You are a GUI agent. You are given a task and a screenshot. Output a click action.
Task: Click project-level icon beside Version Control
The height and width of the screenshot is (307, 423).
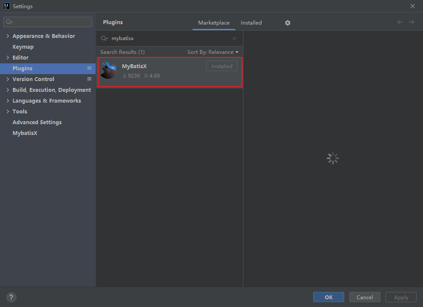point(89,79)
